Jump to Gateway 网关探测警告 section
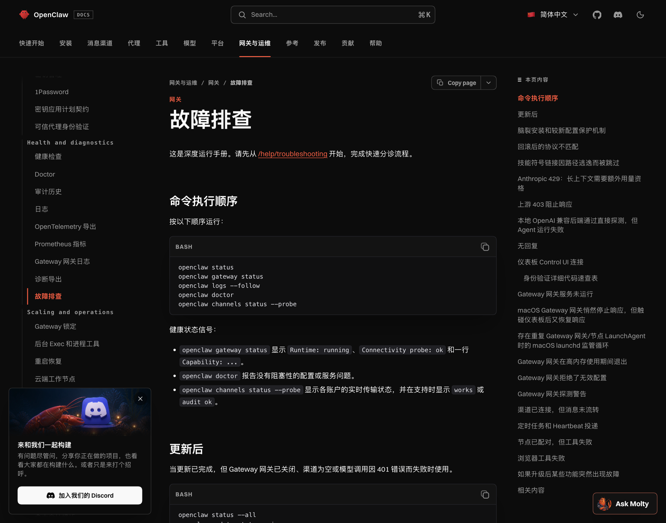666x523 pixels. 552,394
